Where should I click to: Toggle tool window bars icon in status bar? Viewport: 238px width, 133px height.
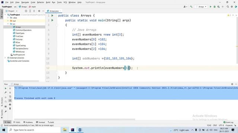pyautogui.click(x=2, y=125)
